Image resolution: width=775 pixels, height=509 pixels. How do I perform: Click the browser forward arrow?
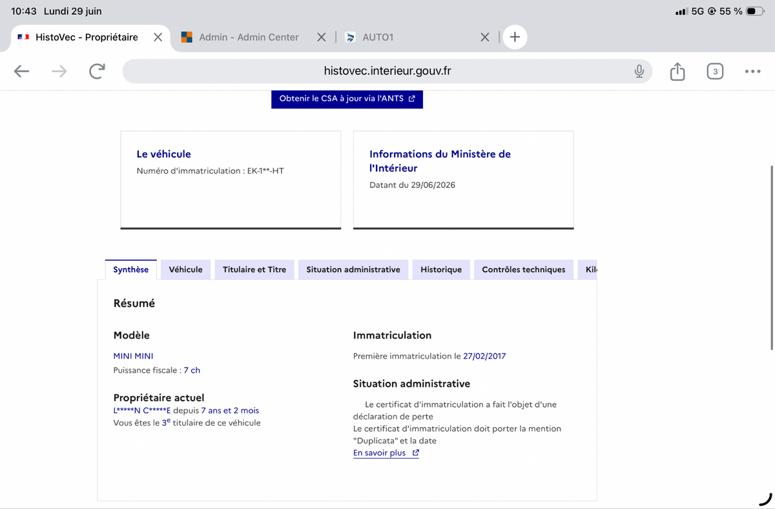[x=59, y=71]
